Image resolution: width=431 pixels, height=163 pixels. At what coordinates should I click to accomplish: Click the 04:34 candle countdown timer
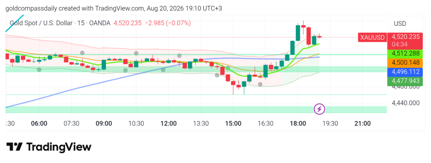pos(398,44)
